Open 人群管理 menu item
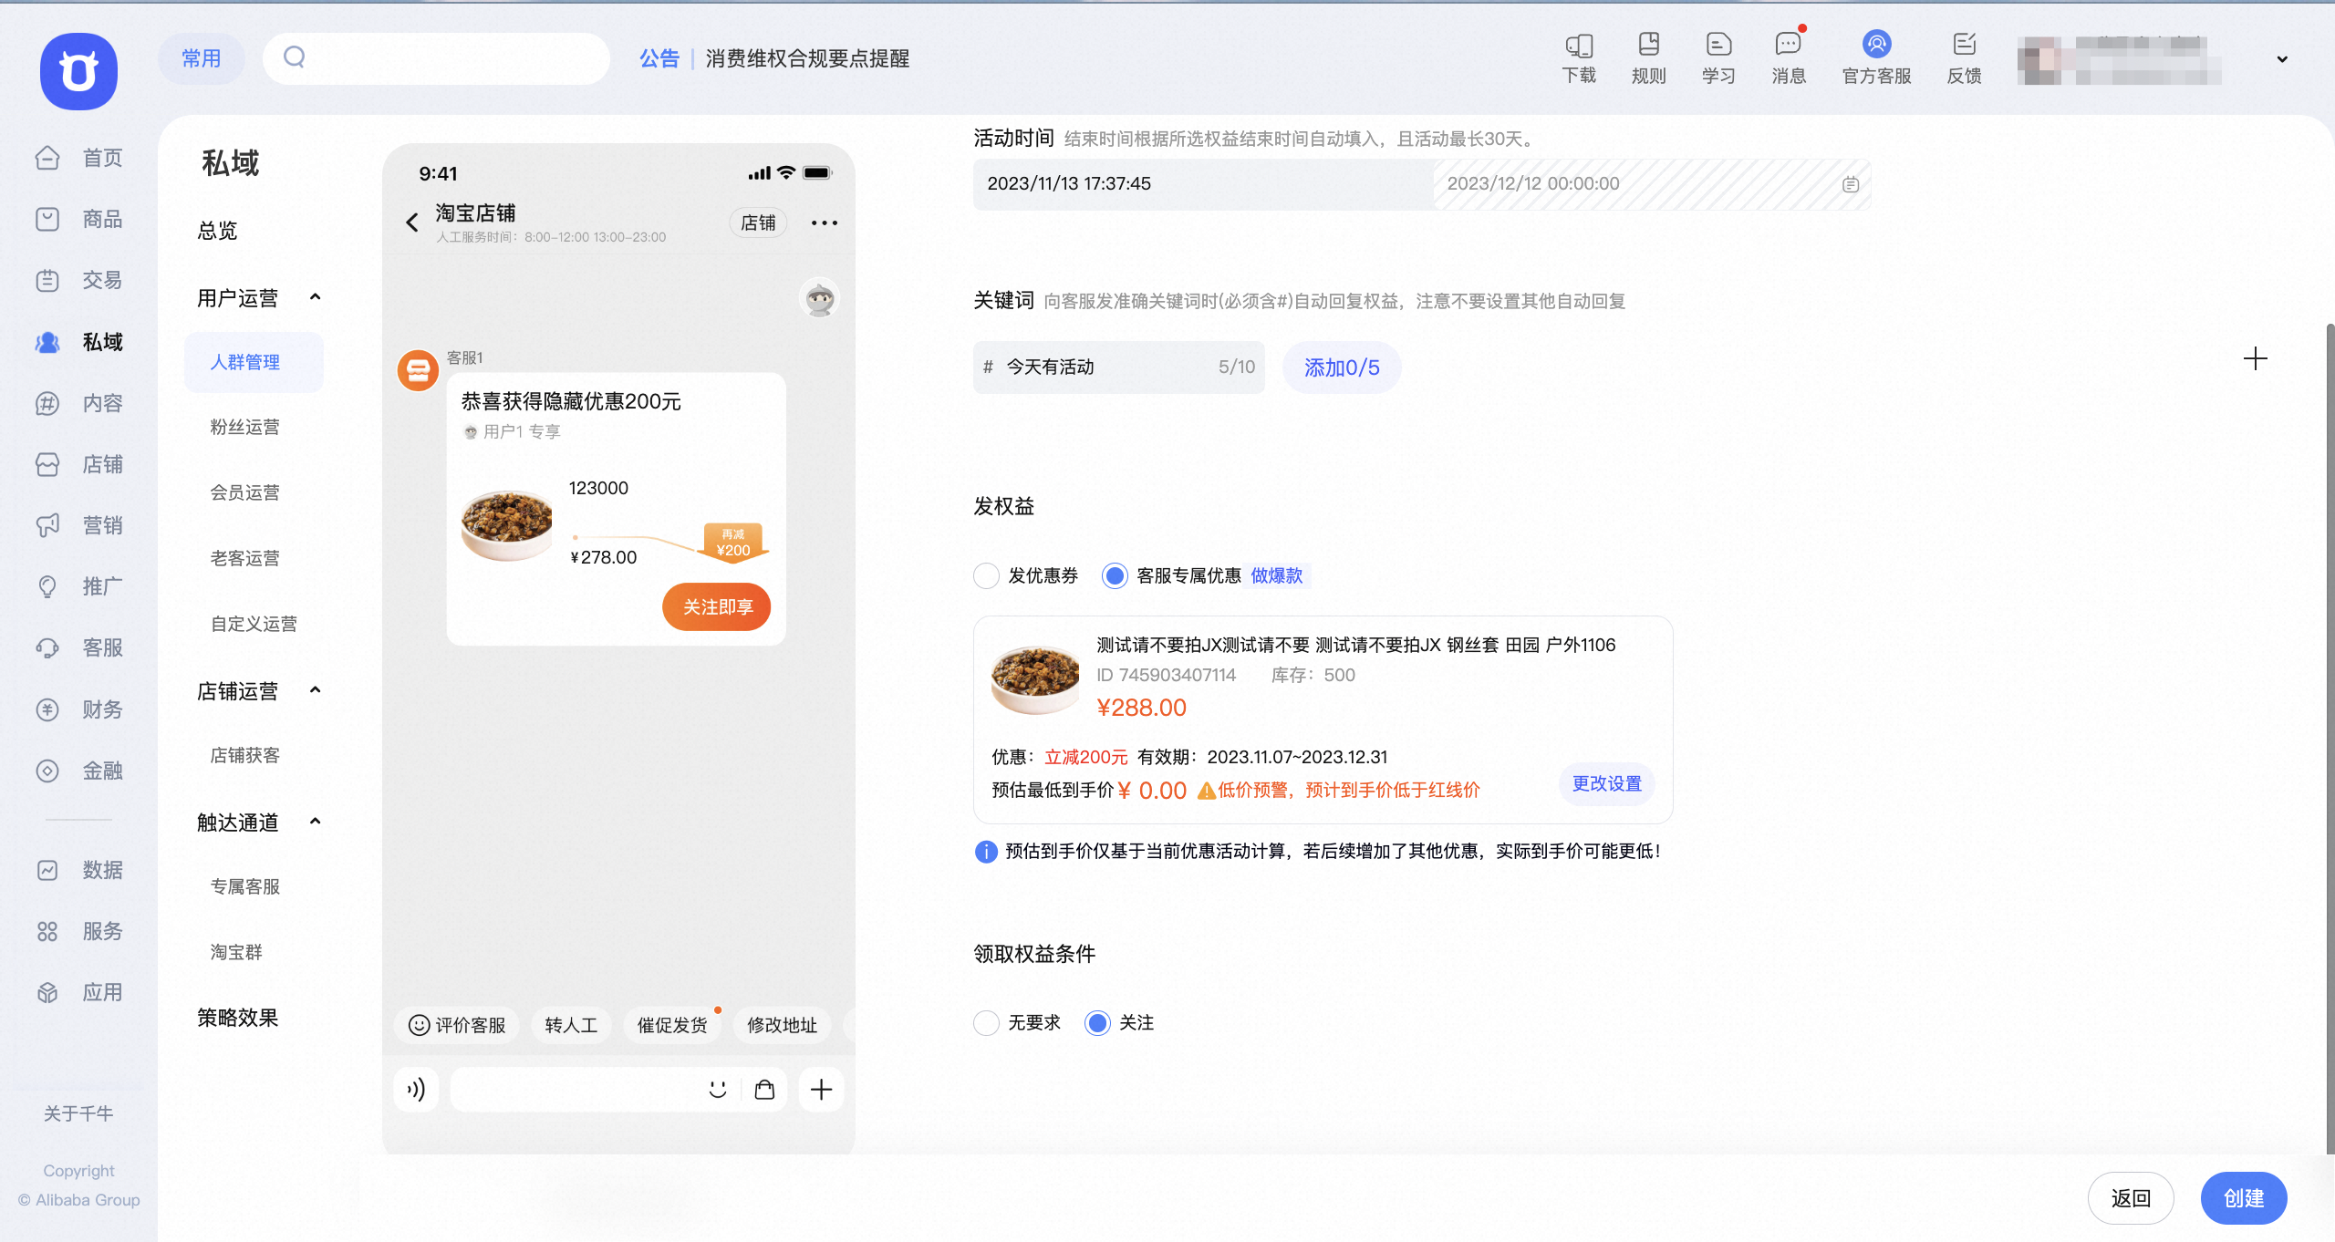This screenshot has width=2335, height=1242. (254, 362)
